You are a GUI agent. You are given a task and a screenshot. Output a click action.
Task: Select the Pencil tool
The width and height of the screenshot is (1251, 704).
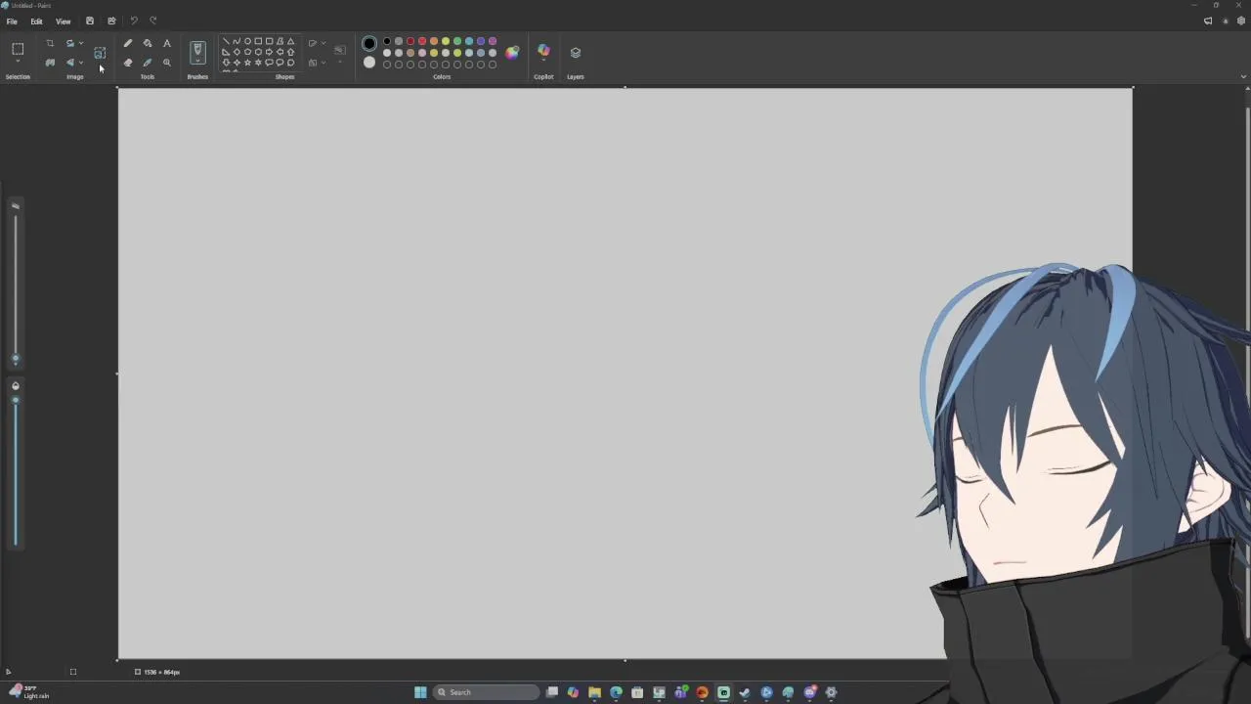tap(128, 43)
